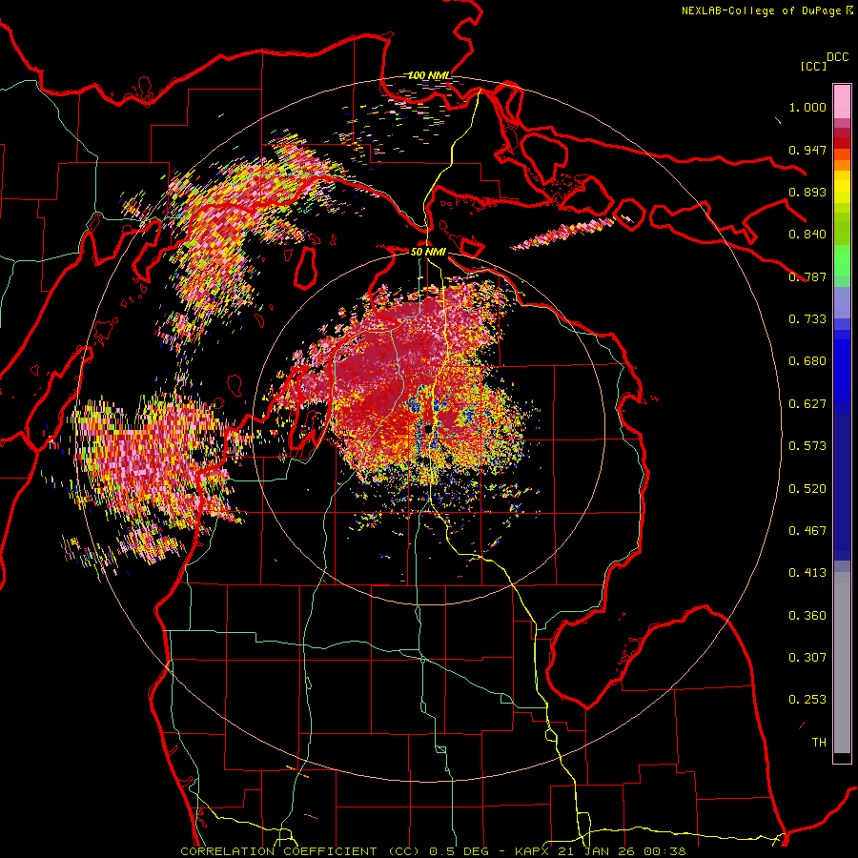The width and height of the screenshot is (858, 858).
Task: Click the 0.467 scale label
Action: 807,531
